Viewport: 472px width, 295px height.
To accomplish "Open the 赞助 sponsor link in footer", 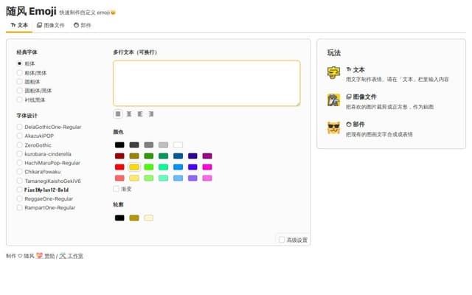I will point(46,256).
